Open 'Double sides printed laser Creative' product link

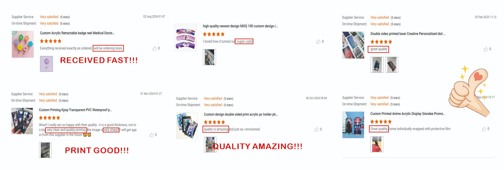408,34
